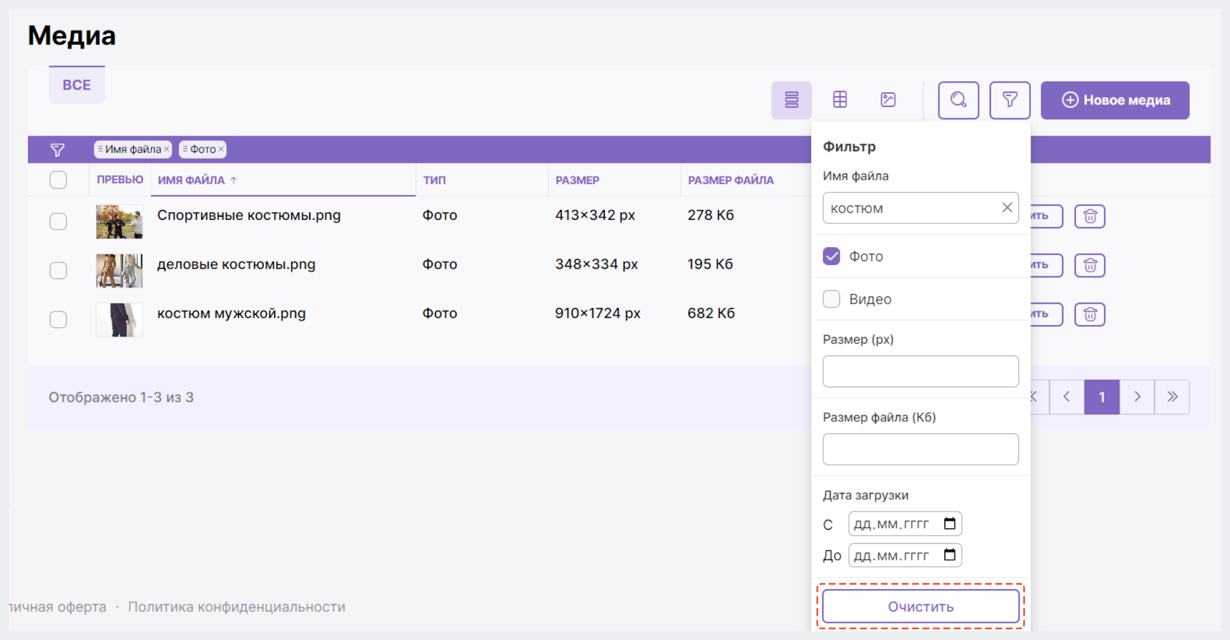Sort by РАЗМЕР column header
The width and height of the screenshot is (1230, 640).
(577, 180)
